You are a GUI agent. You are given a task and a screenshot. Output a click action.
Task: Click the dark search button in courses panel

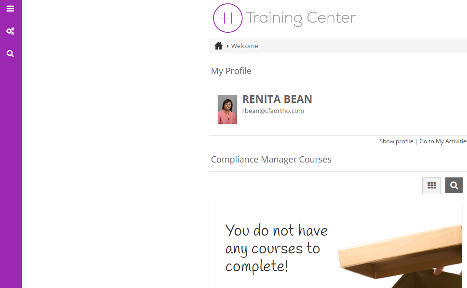pyautogui.click(x=454, y=186)
